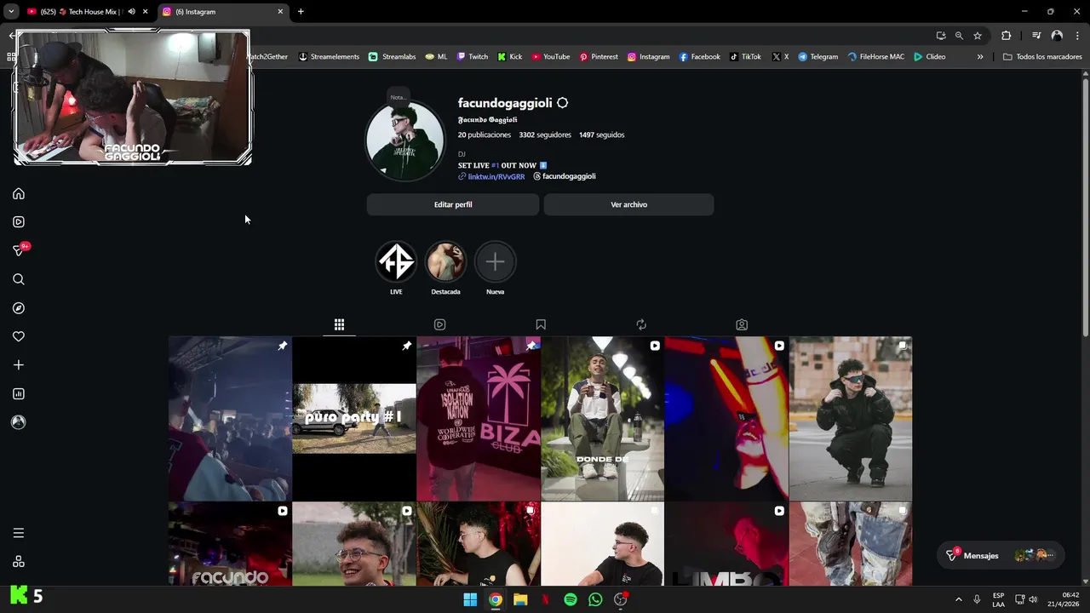The image size is (1090, 613).
Task: Mute the audio on YouTube tab
Action: tap(131, 12)
